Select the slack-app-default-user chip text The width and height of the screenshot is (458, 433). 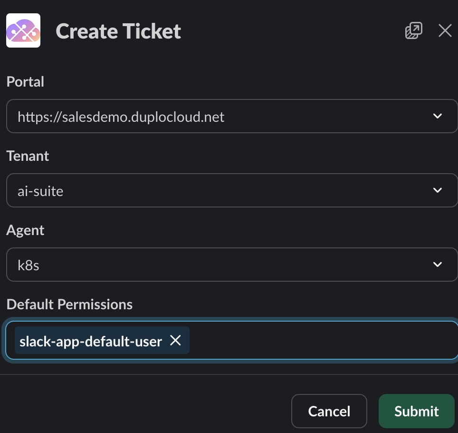91,341
